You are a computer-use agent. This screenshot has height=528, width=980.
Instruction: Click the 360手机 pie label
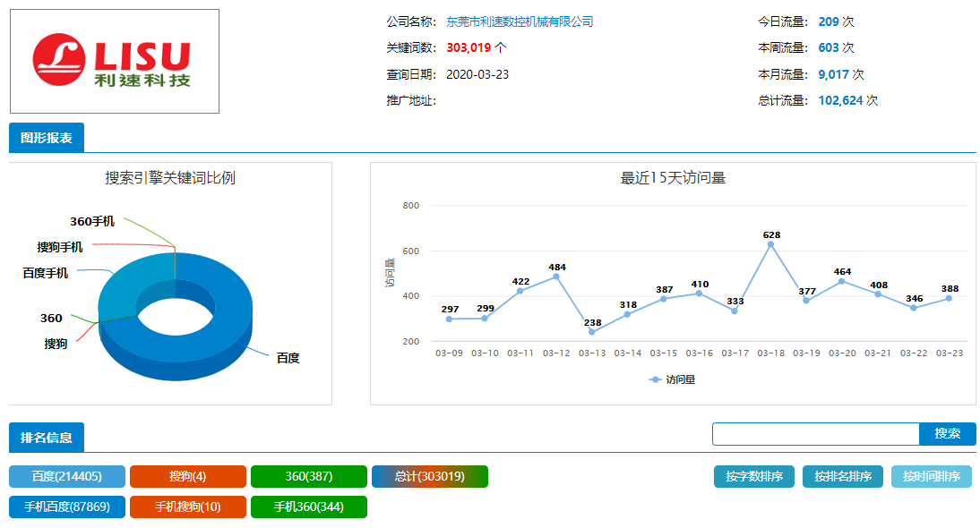(x=92, y=222)
